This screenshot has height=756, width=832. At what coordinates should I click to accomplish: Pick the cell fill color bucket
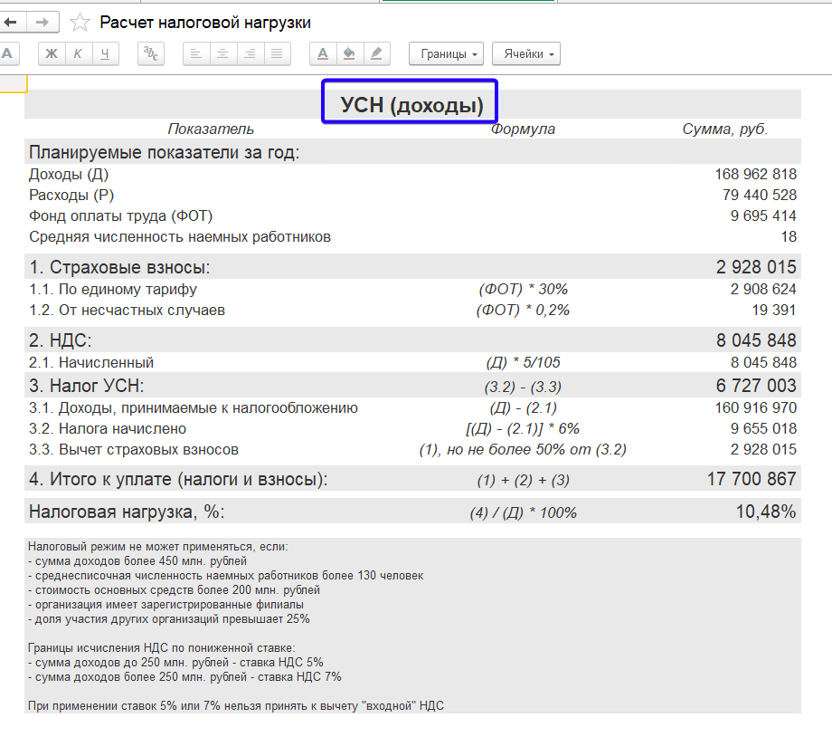349,53
